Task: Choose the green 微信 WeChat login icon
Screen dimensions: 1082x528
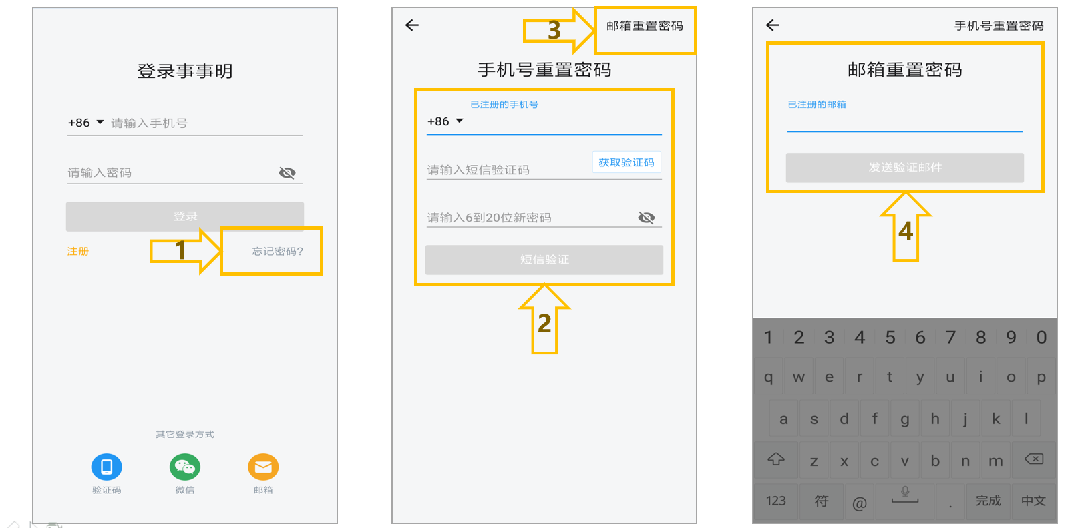Action: 185,467
